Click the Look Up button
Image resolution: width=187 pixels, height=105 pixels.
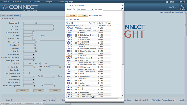(72, 15)
